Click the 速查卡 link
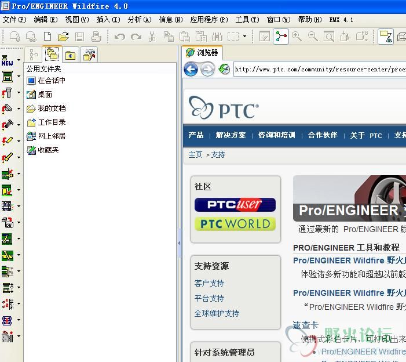406x362 pixels. (x=306, y=325)
